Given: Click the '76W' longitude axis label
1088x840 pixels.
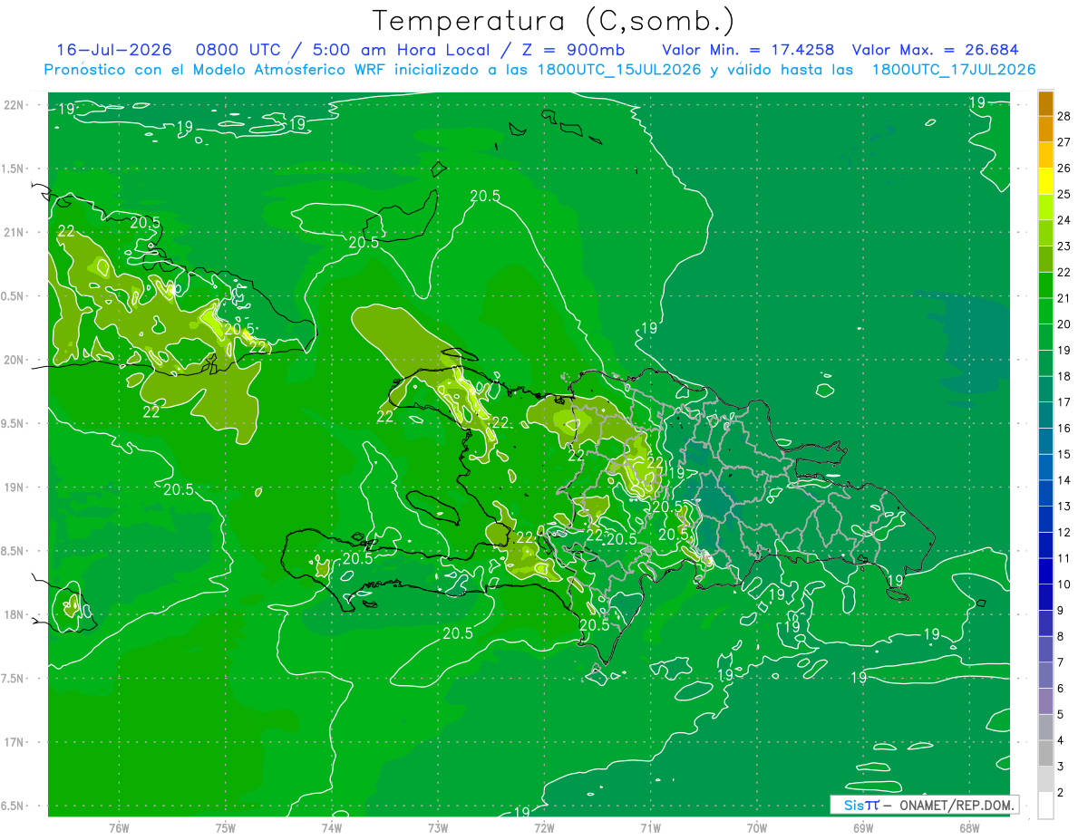Looking at the screenshot, I should pos(119,827).
